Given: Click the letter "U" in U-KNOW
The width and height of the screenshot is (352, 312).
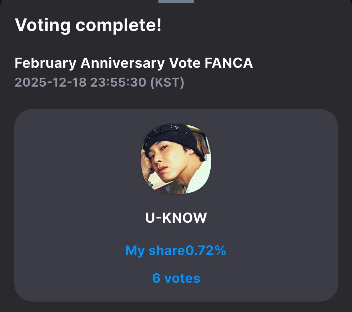Looking at the screenshot, I should click(x=151, y=218).
